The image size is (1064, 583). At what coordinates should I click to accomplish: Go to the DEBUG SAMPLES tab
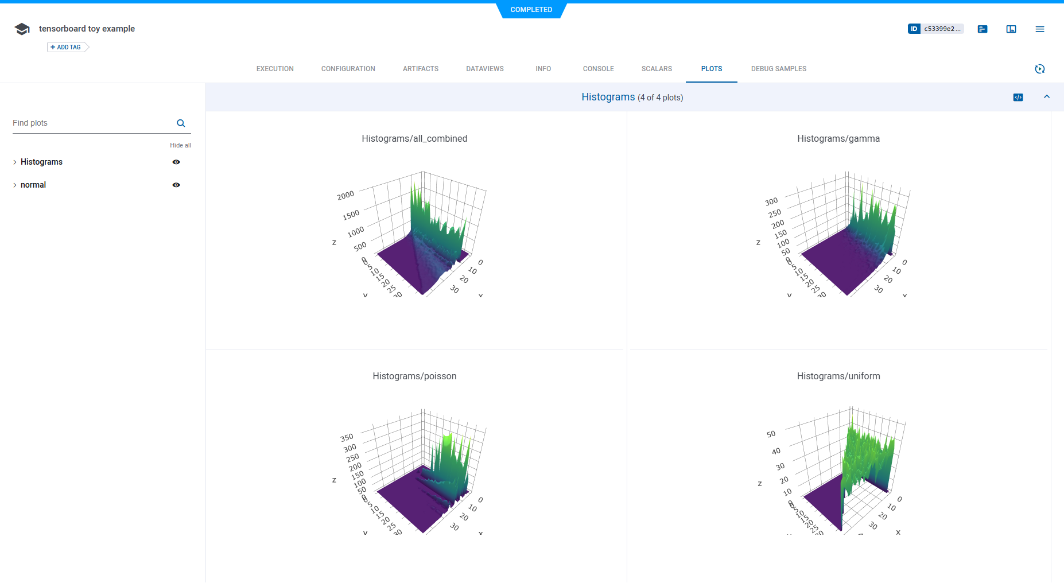click(x=778, y=69)
